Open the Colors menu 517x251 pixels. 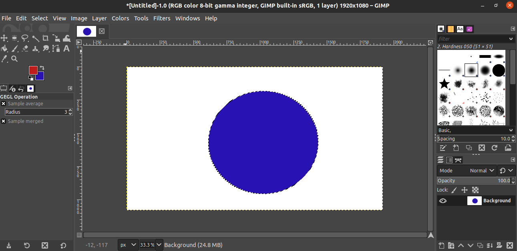(121, 18)
